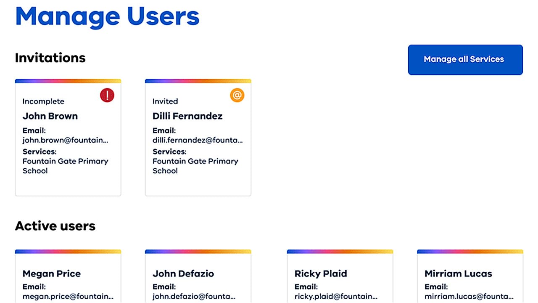Click the orange @ invited icon
Screen dimensions: 538x303
pyautogui.click(x=237, y=95)
